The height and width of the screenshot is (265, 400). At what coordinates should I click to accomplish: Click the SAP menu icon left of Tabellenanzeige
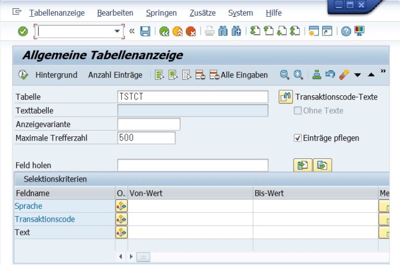[x=17, y=12]
